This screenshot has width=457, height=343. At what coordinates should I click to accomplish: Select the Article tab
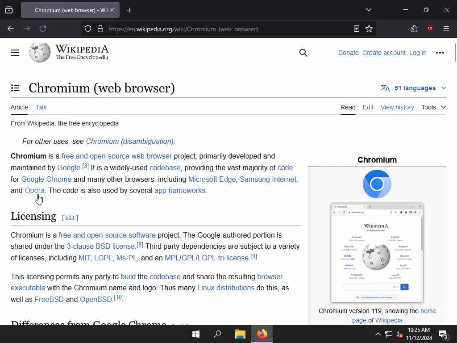click(19, 107)
